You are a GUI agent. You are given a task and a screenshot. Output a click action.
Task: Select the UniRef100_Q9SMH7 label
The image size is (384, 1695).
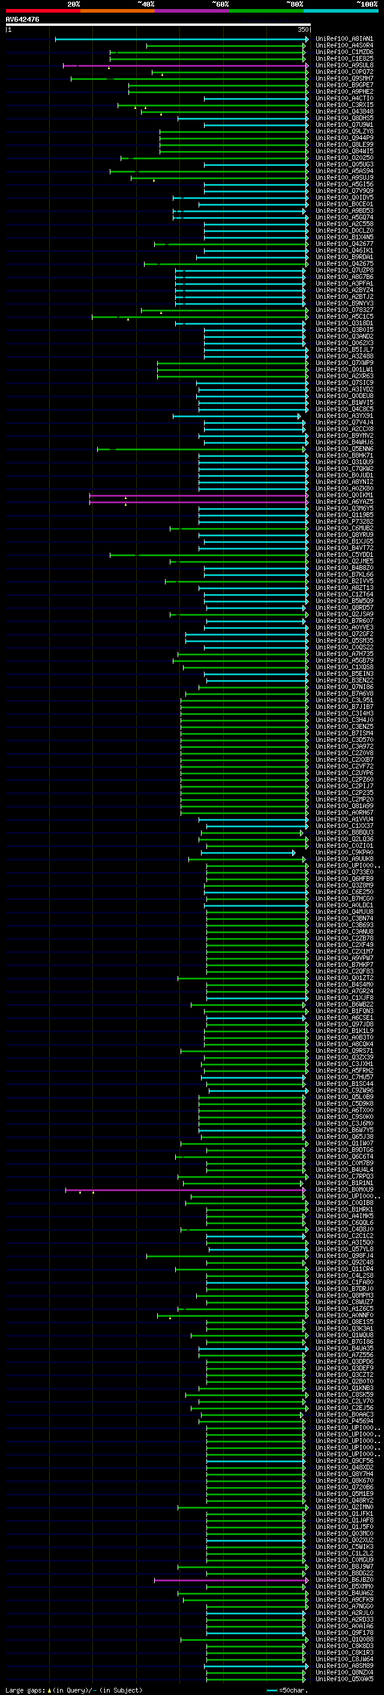click(x=344, y=79)
